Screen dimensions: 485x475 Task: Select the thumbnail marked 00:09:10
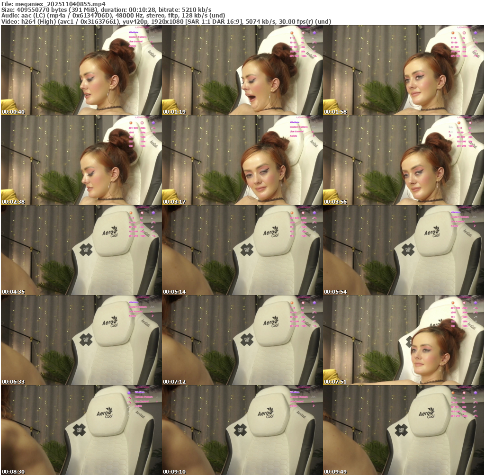click(242, 430)
